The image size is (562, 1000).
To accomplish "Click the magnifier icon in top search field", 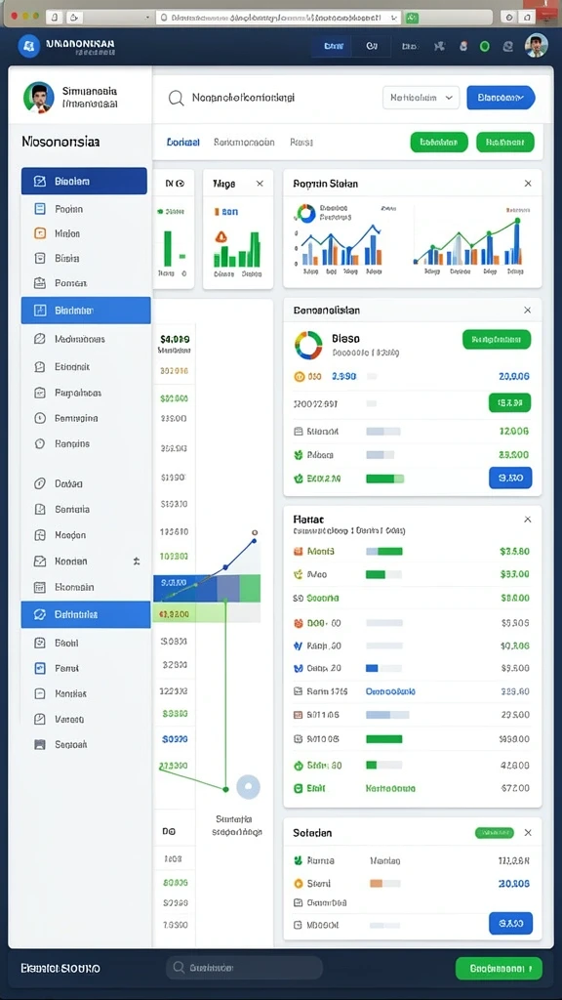I will 176,99.
